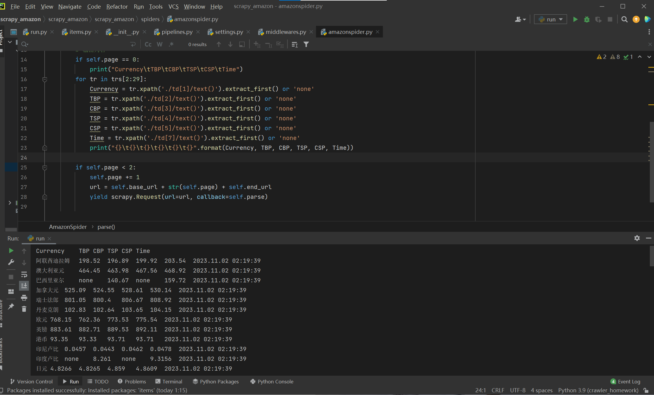Click the filter search results icon
This screenshot has width=654, height=395.
306,44
